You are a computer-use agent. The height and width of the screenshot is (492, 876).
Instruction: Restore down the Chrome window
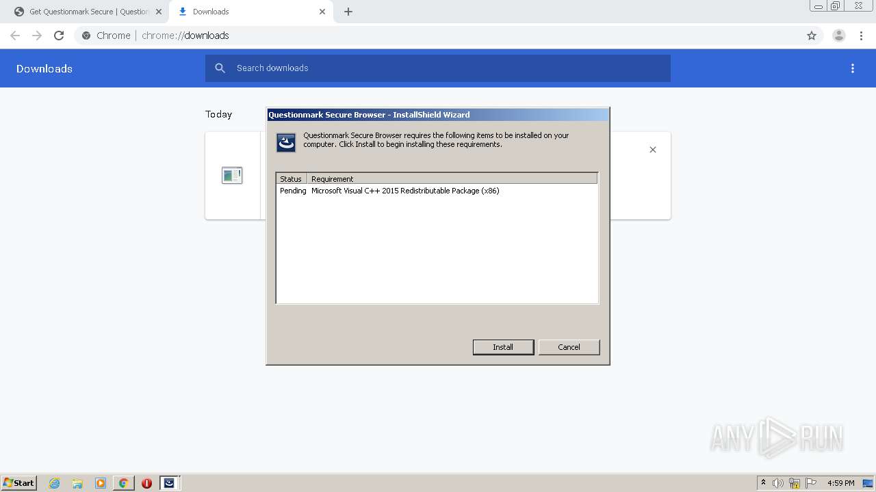[x=836, y=5]
